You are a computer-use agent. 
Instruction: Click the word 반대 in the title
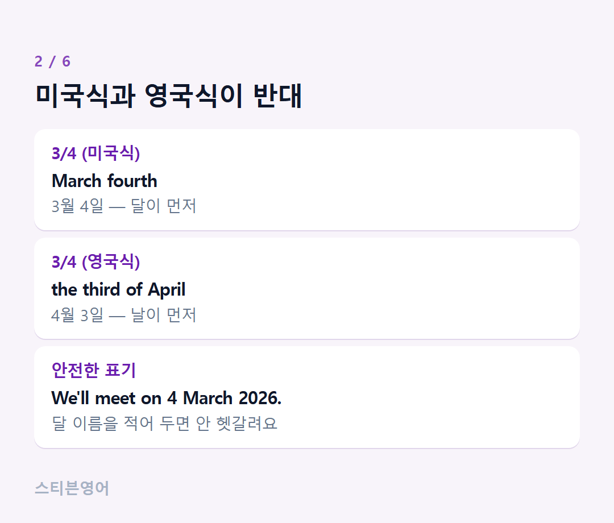(x=277, y=96)
